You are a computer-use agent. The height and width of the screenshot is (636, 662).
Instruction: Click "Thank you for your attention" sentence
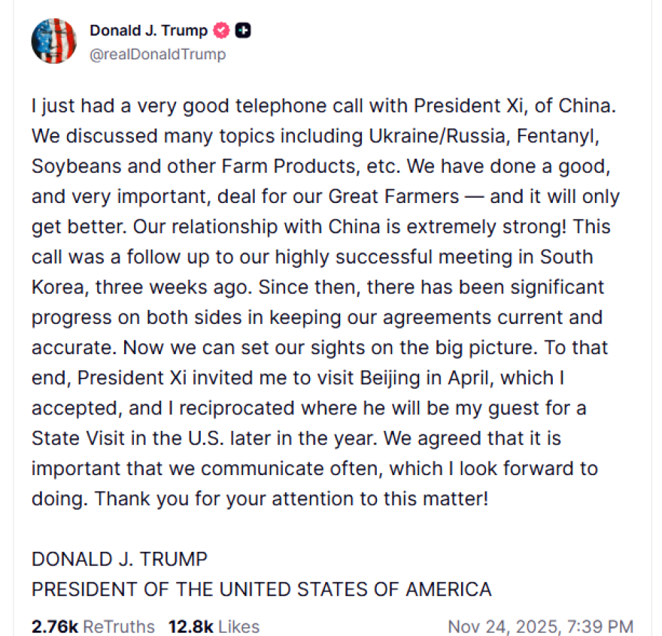[x=292, y=498]
